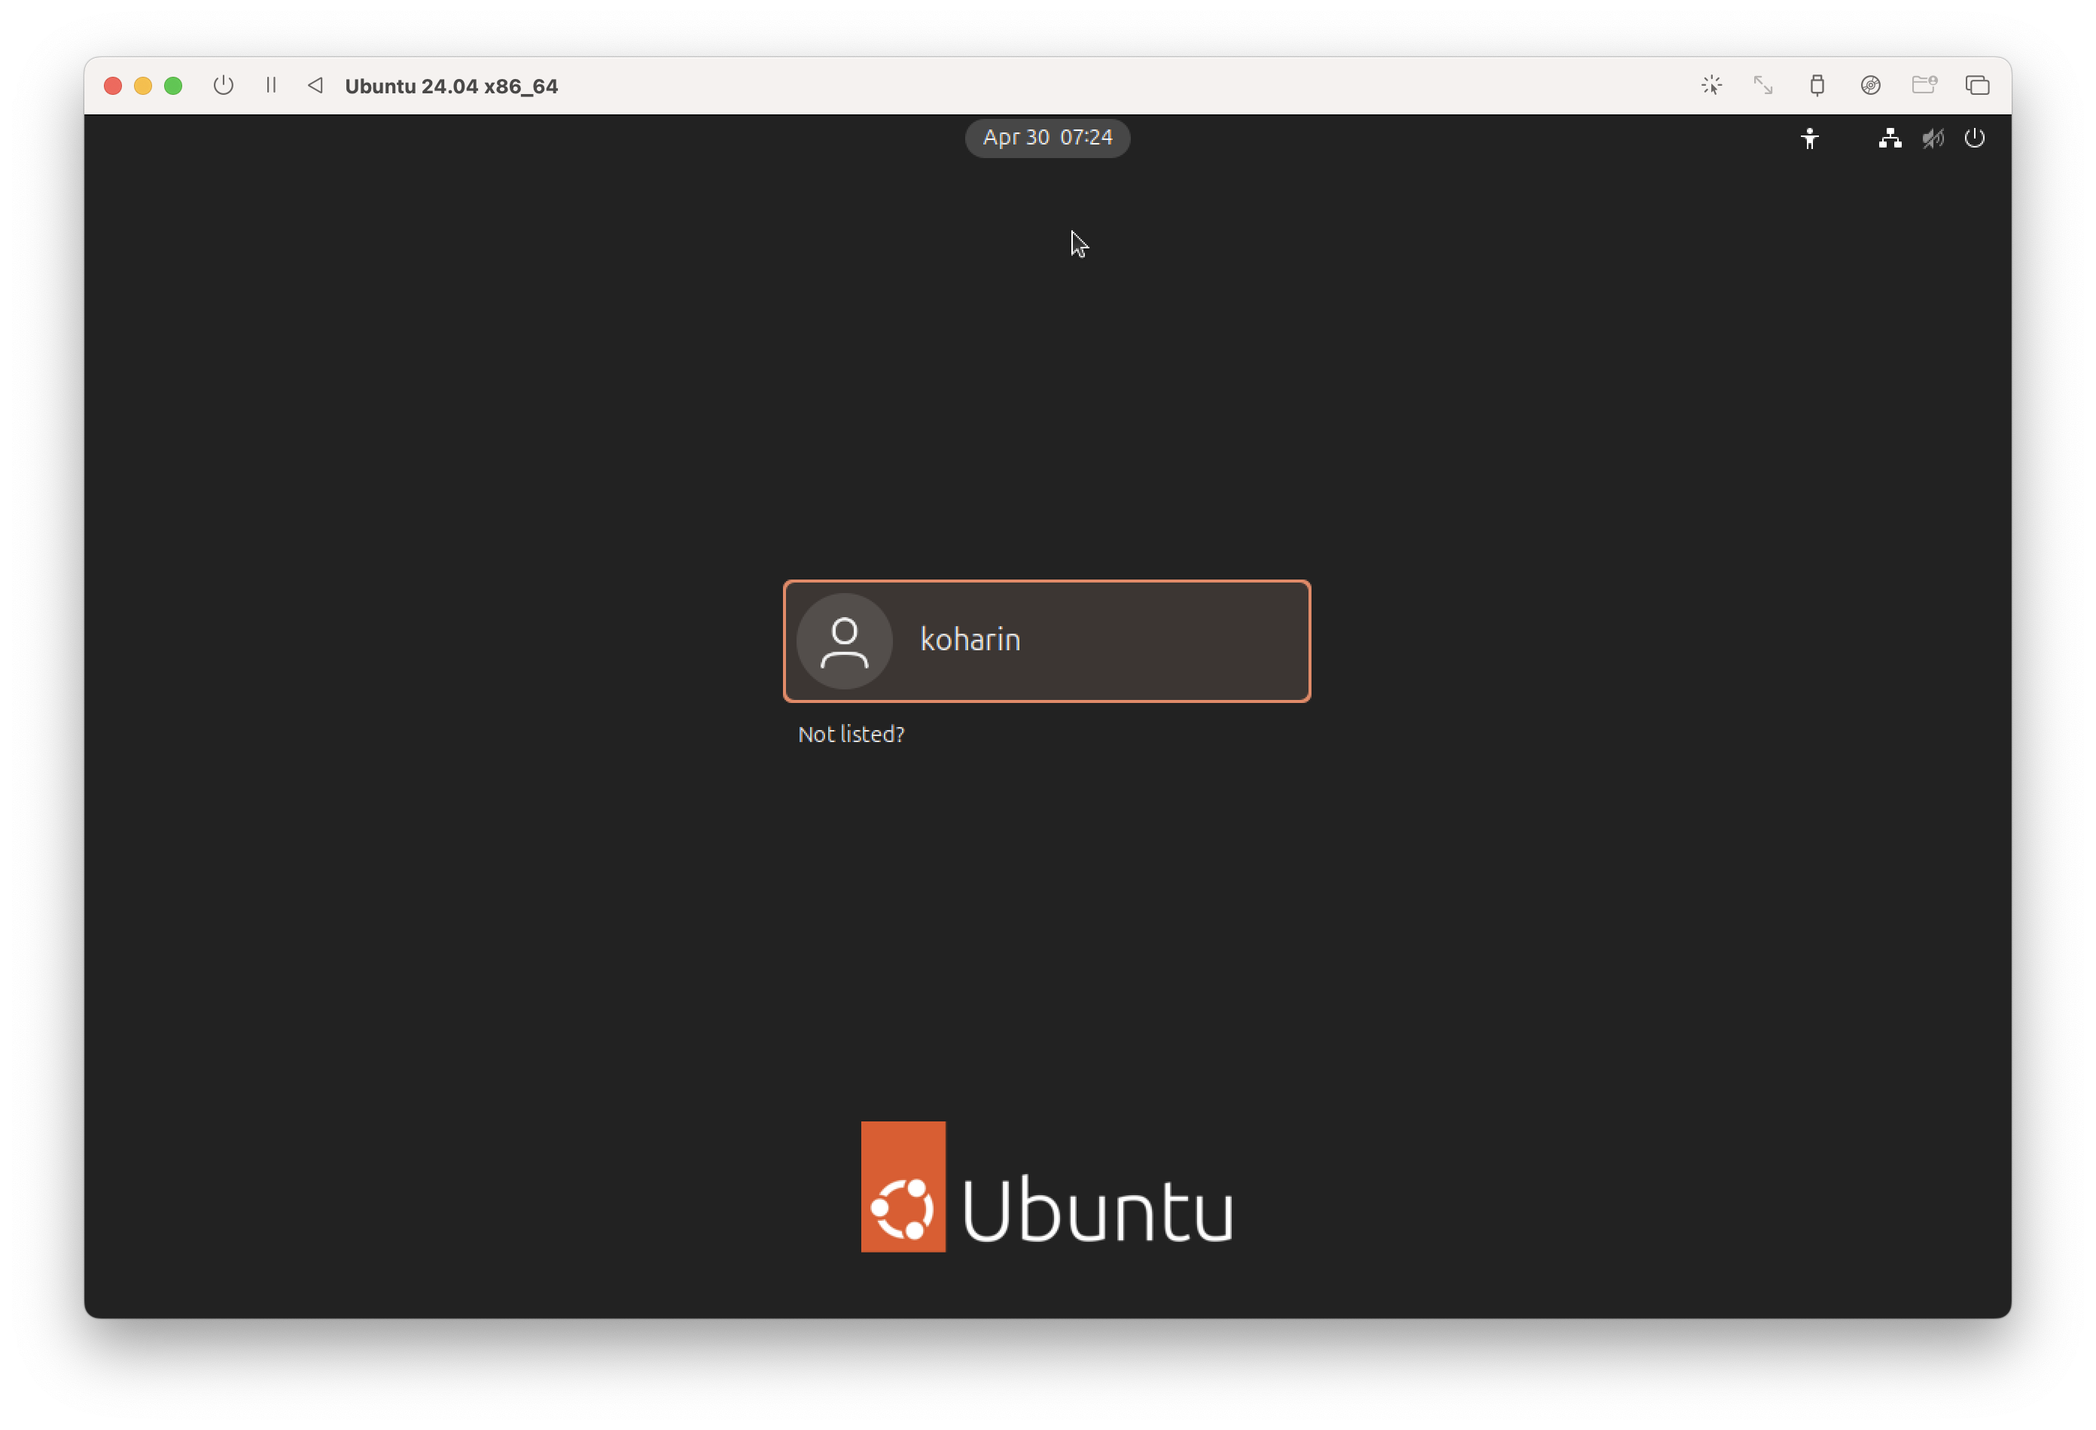The height and width of the screenshot is (1430, 2096).
Task: Click the muted volume indicator
Action: (x=1932, y=138)
